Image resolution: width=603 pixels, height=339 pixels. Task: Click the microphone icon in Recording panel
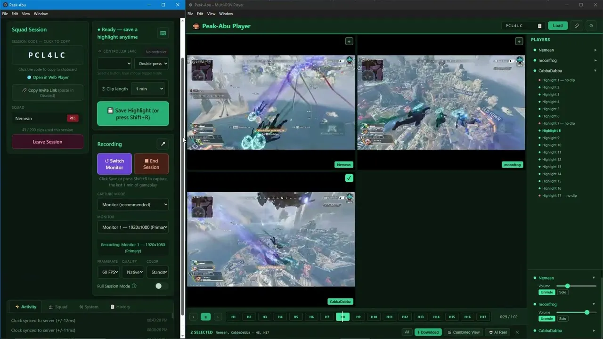[x=163, y=144]
